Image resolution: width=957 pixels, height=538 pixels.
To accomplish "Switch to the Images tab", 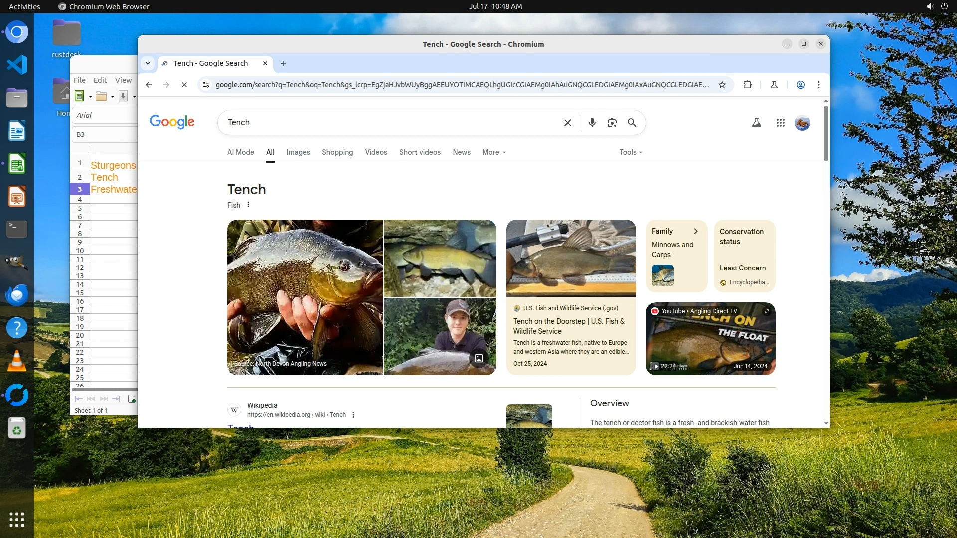I will tap(298, 152).
